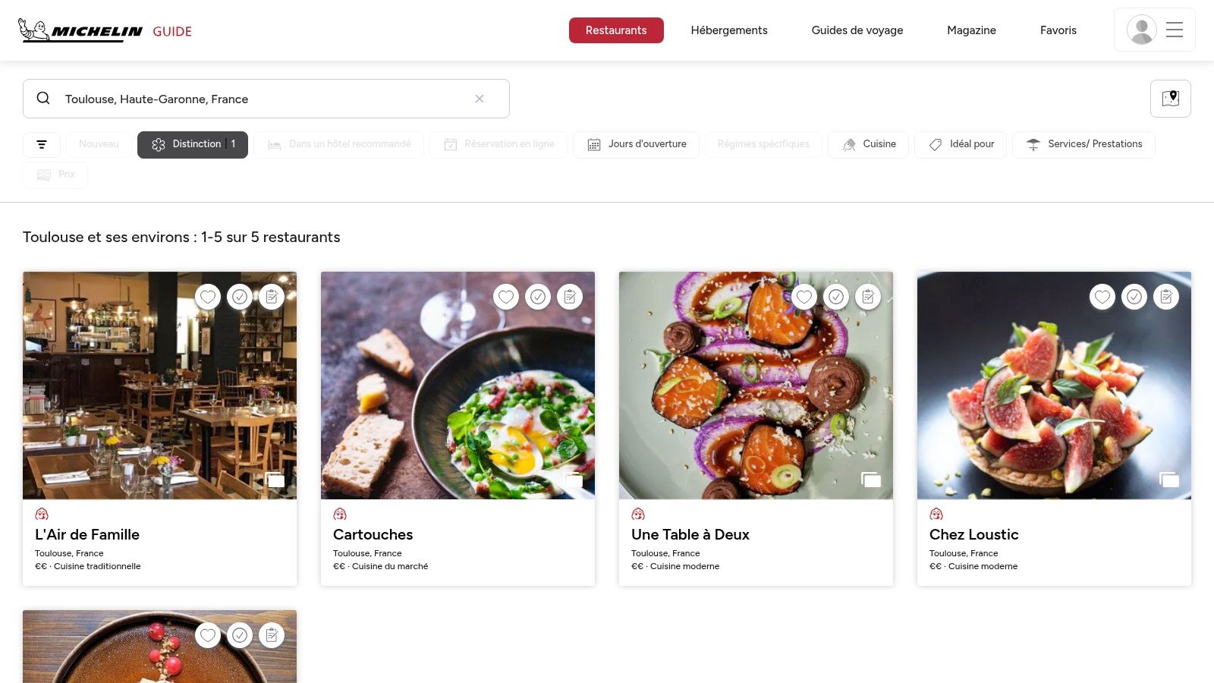Go to the Magazine section
Image resolution: width=1214 pixels, height=683 pixels.
tap(971, 30)
